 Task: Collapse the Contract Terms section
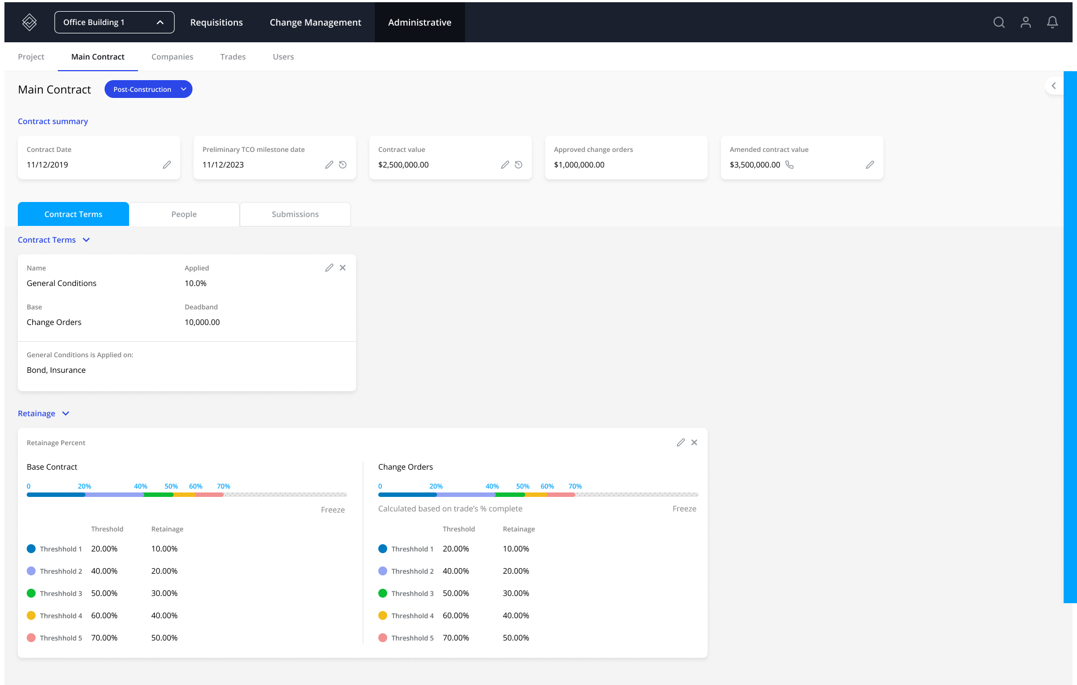click(x=86, y=240)
